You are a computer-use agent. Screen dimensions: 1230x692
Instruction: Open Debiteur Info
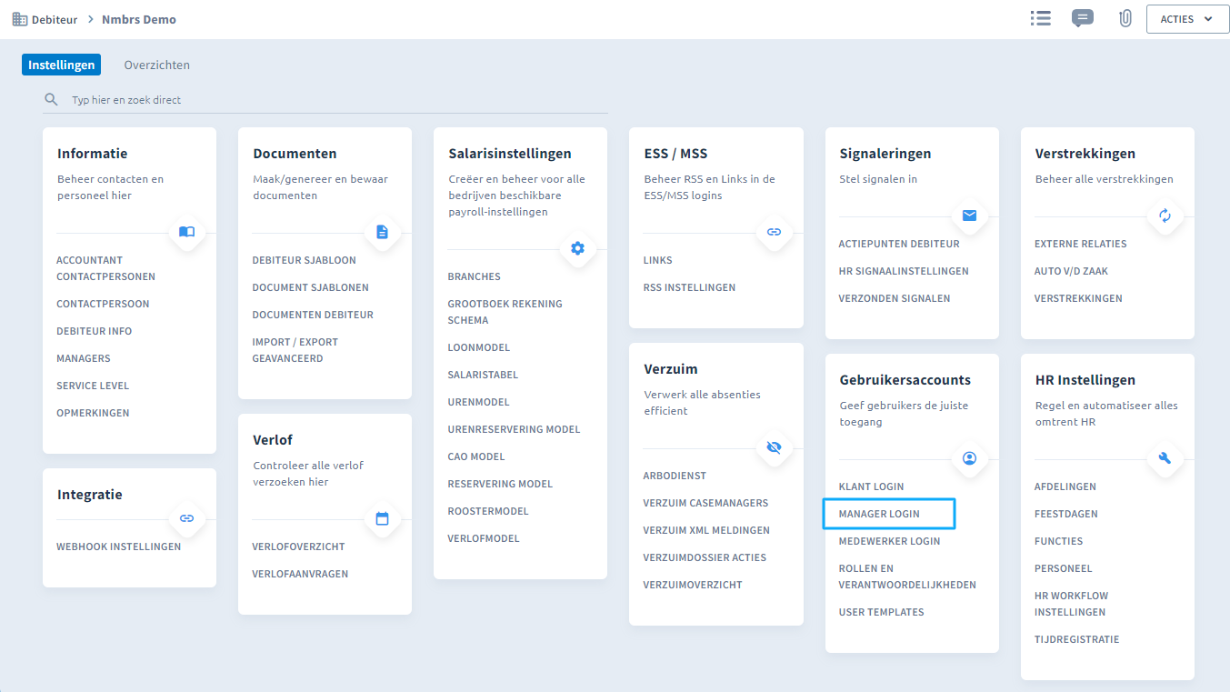point(95,331)
